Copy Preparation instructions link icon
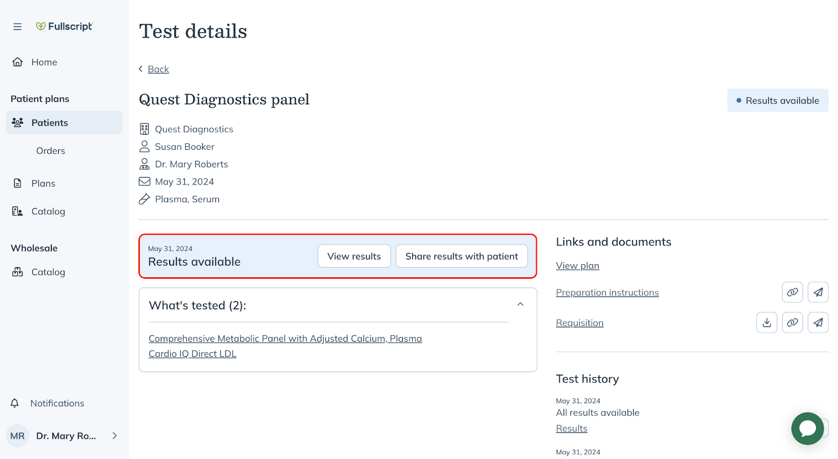This screenshot has width=838, height=459. point(792,292)
